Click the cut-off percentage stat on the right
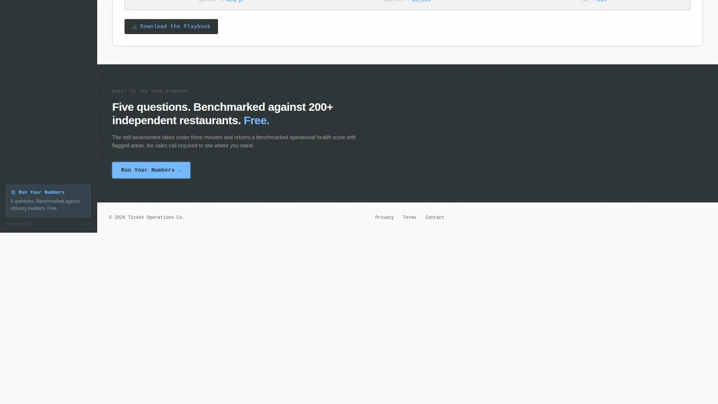Viewport: 718px width, 404px height. tap(593, 1)
